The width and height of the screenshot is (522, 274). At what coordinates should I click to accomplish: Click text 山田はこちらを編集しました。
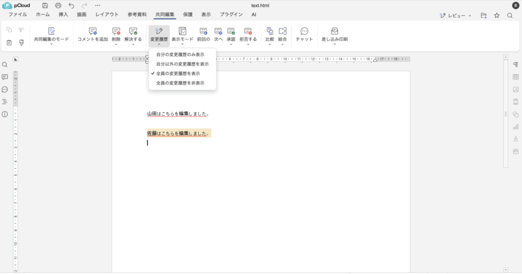[178, 114]
